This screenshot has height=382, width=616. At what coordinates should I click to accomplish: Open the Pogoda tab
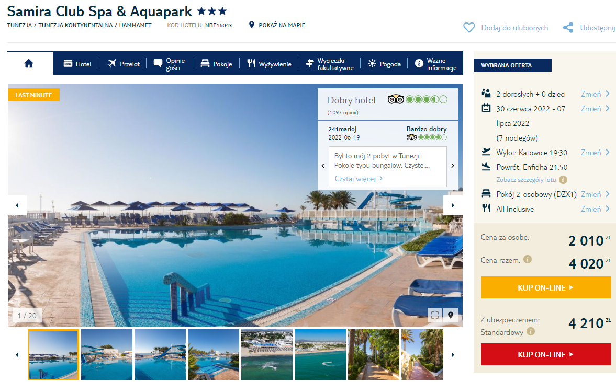384,64
